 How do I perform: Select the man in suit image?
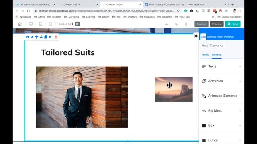pyautogui.click(x=82, y=97)
